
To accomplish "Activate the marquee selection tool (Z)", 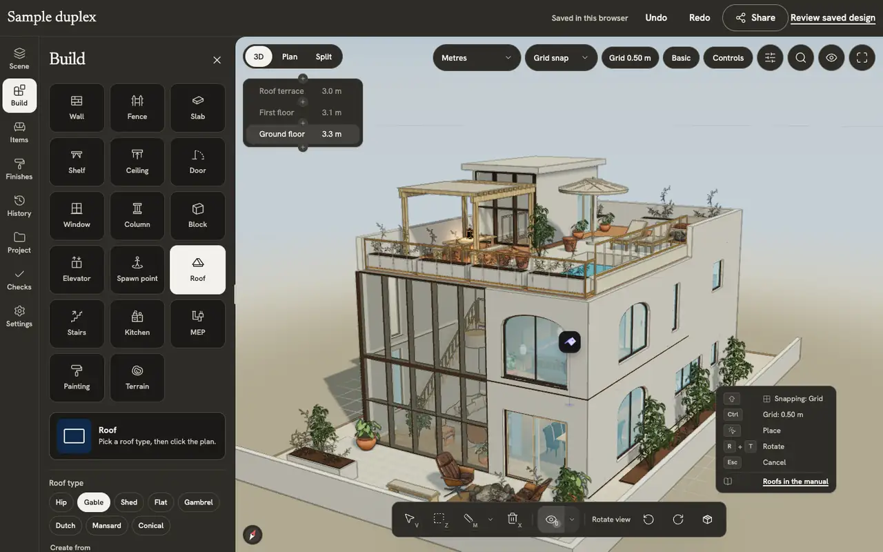I will coord(440,520).
